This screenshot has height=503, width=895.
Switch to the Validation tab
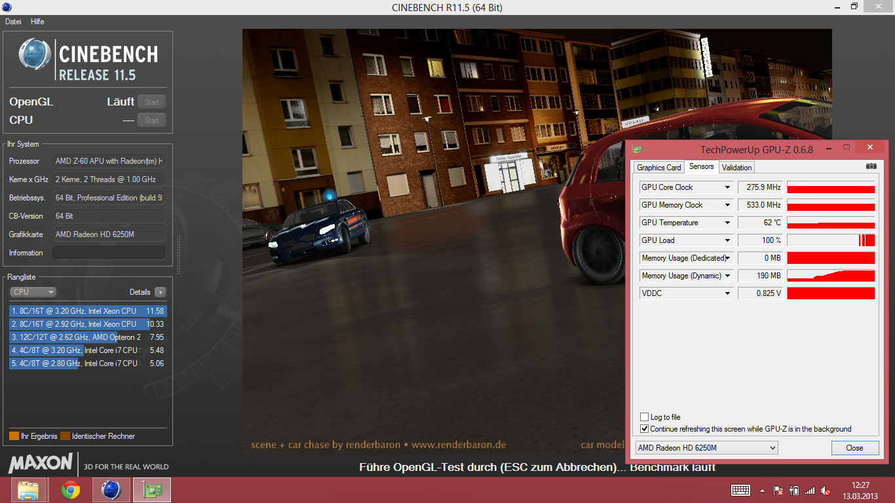click(x=736, y=168)
